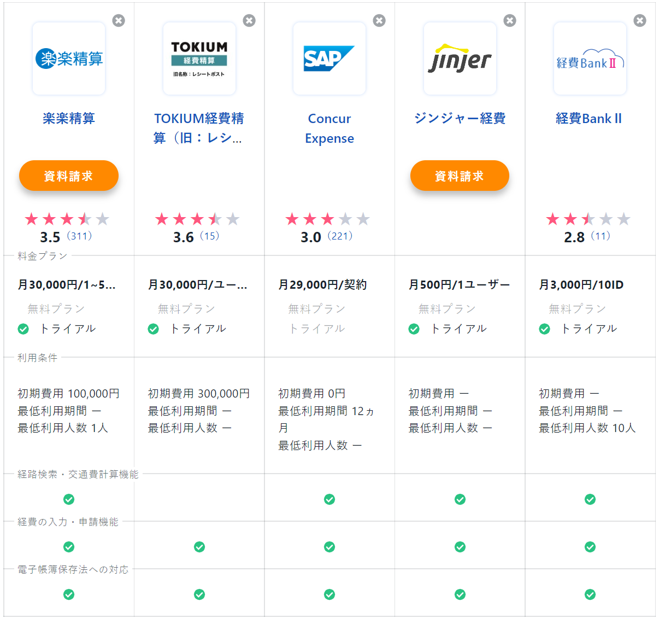Open the 経費Bank II product name link
Viewport: 665px width, 624px height.
click(589, 119)
